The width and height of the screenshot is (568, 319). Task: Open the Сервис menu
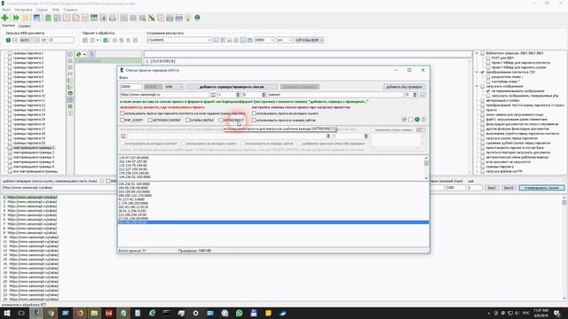point(42,10)
